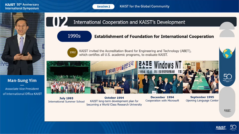Click the globe icon in right sidebar

227,54
